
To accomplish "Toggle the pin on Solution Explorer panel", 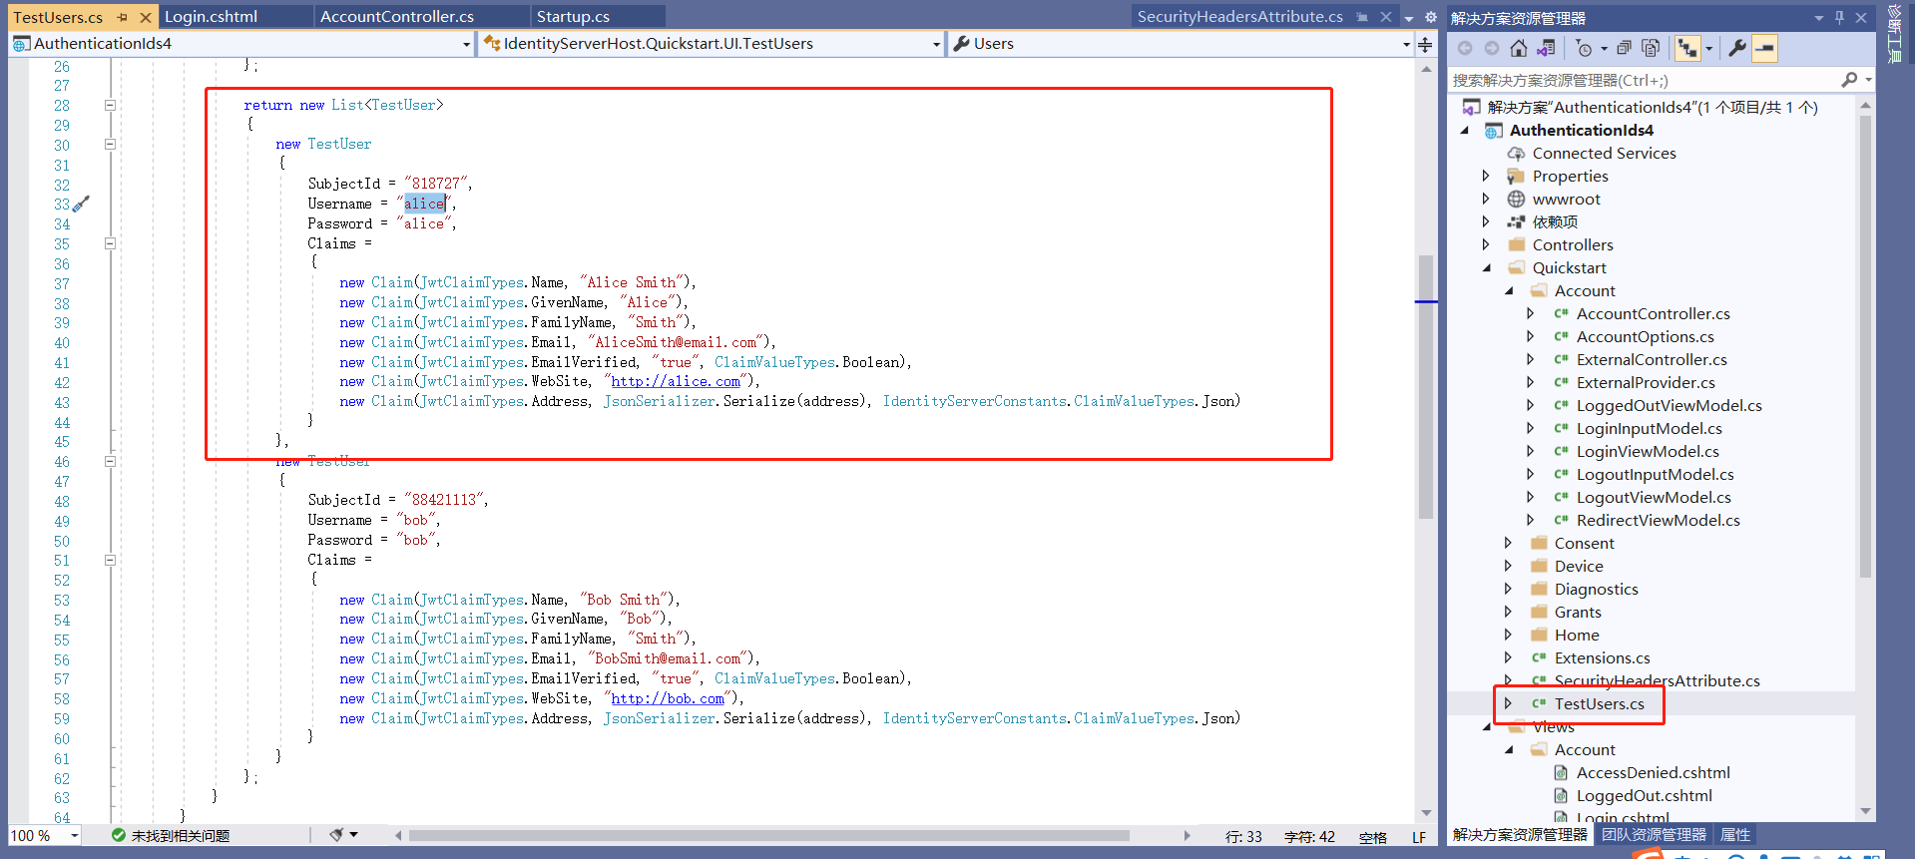I will coord(1839,17).
